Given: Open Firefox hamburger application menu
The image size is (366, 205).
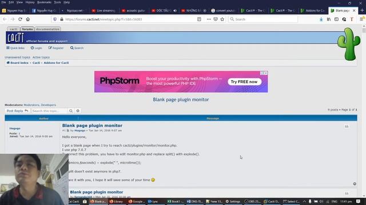Looking at the screenshot, I should (361, 19).
